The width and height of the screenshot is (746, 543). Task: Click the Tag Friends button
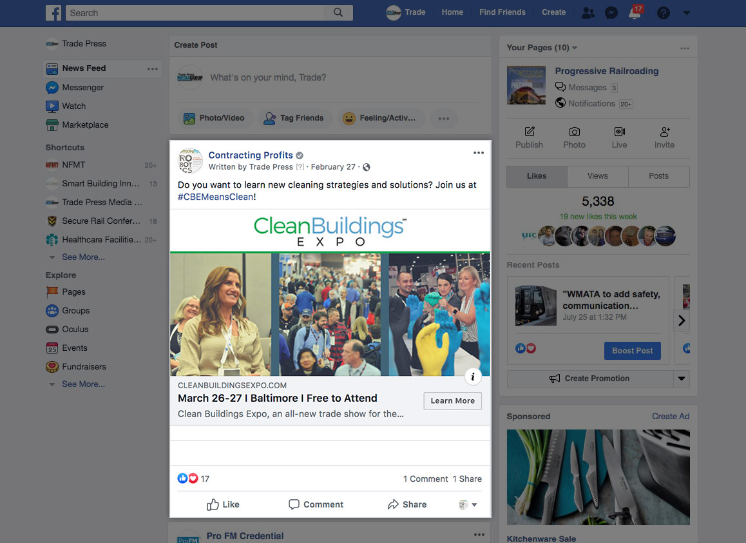pos(294,118)
